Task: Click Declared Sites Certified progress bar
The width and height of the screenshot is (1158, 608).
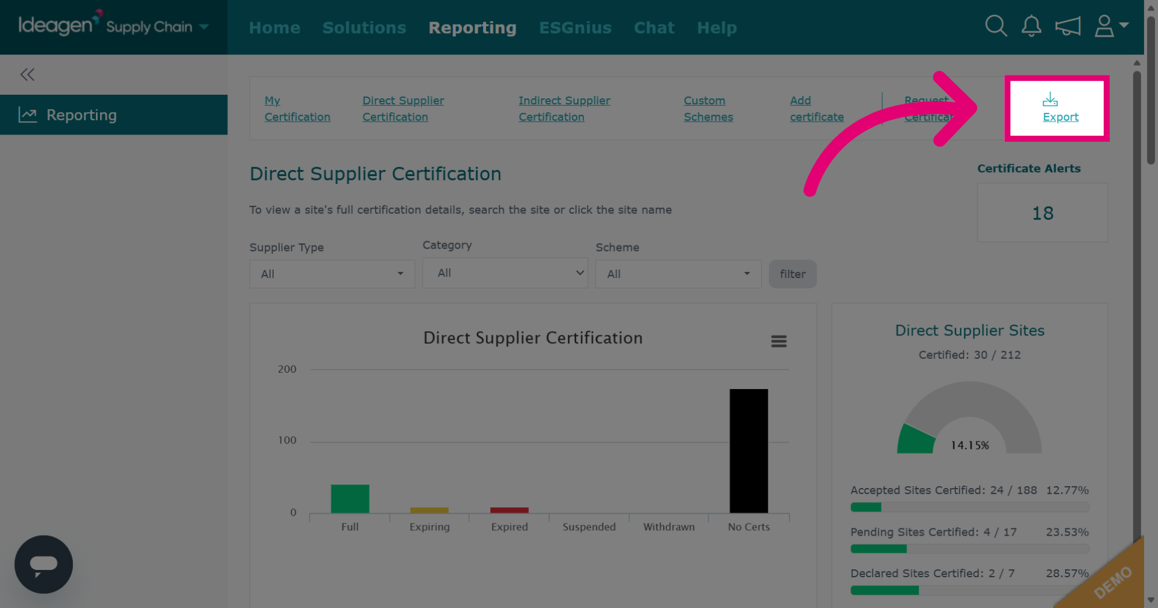Action: (x=969, y=591)
